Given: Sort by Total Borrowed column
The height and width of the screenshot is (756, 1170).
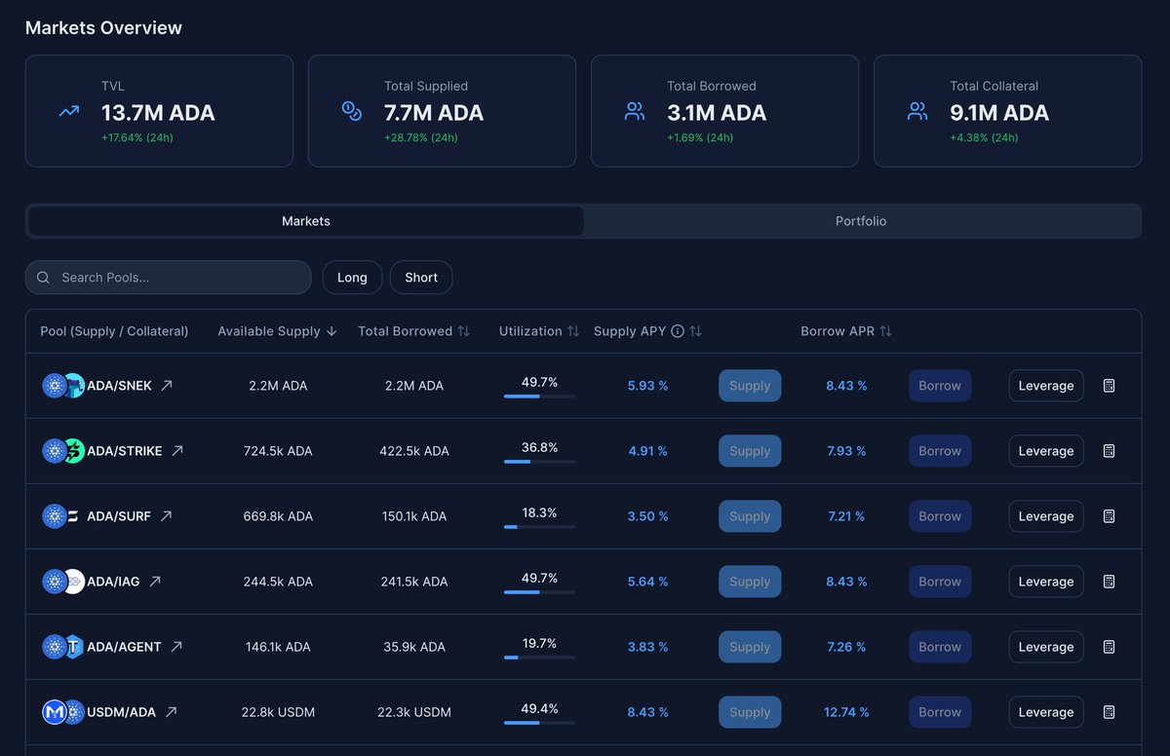Looking at the screenshot, I should [x=413, y=331].
